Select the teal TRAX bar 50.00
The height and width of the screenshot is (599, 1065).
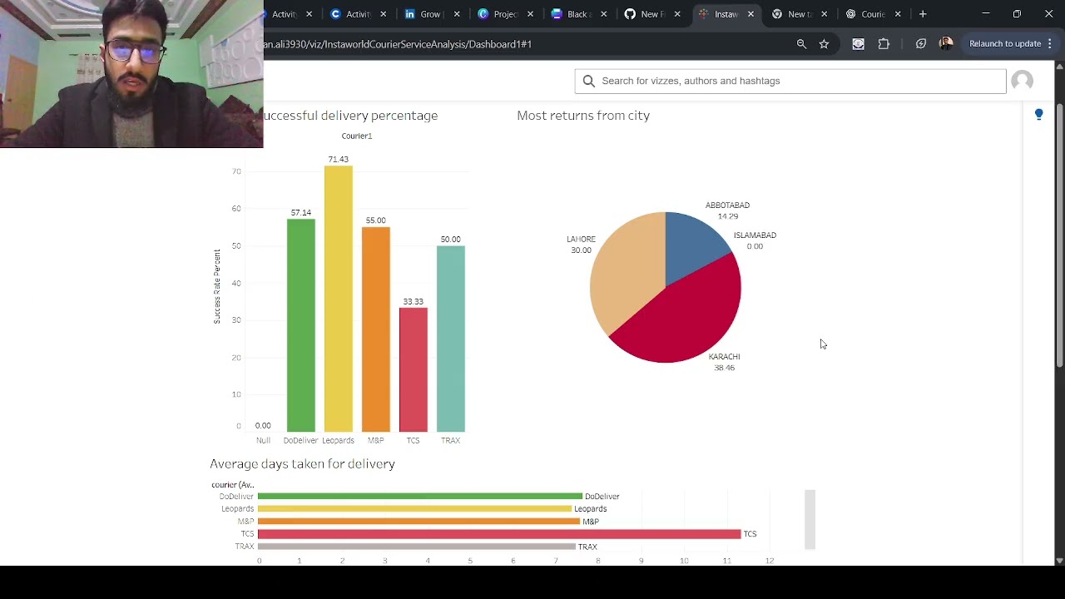click(x=450, y=339)
